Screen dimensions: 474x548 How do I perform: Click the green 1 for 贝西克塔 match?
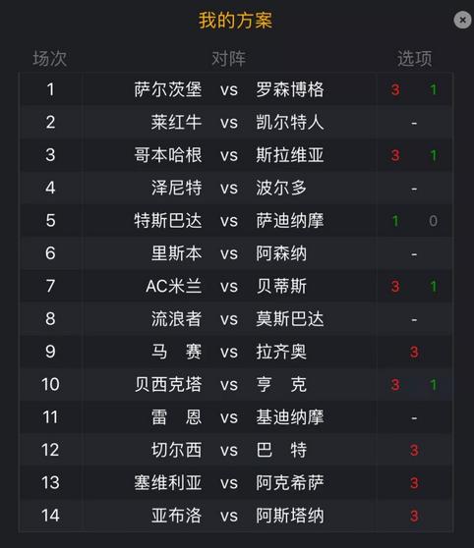click(x=434, y=385)
